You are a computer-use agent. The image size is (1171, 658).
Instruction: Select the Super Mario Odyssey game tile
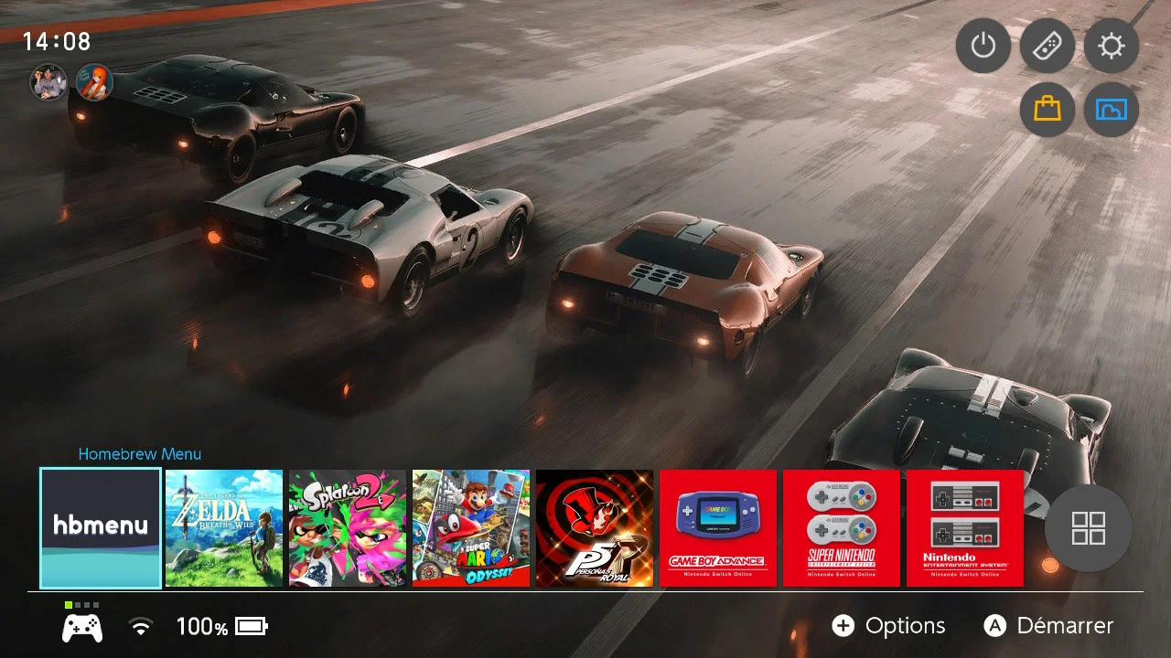click(x=471, y=528)
